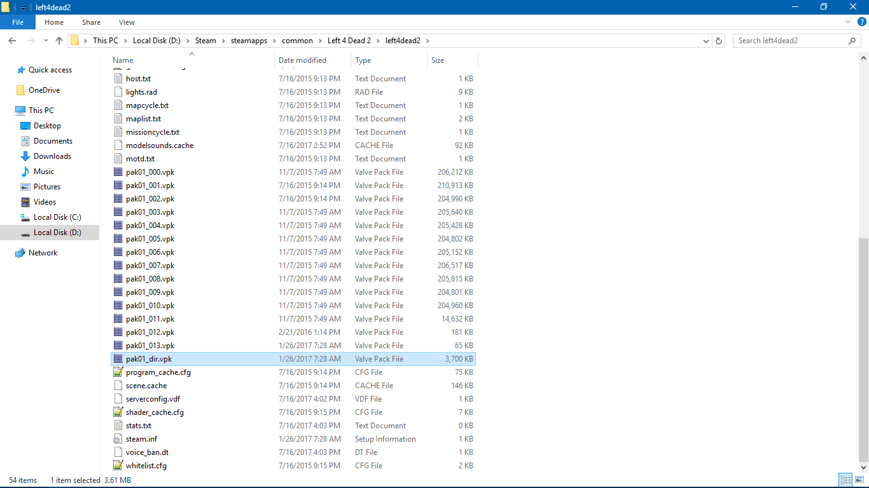Select the missioncycle.txt file name

pos(153,132)
